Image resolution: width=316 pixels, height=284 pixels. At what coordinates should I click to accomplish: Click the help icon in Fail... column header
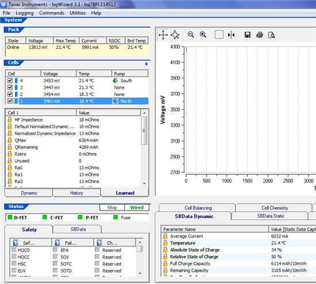(57, 243)
